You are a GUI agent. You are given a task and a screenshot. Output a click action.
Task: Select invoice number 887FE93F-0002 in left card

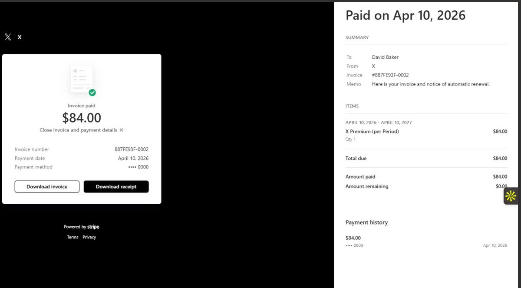click(x=132, y=149)
